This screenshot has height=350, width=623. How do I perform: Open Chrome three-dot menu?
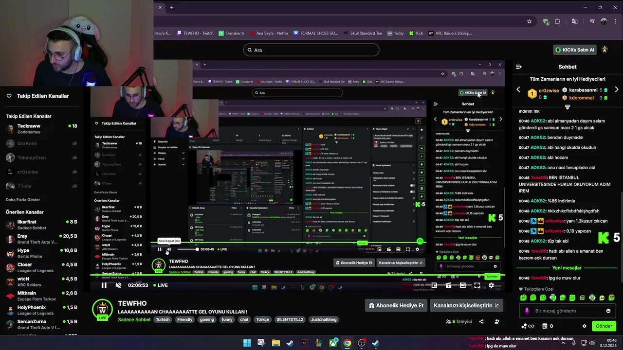click(616, 21)
